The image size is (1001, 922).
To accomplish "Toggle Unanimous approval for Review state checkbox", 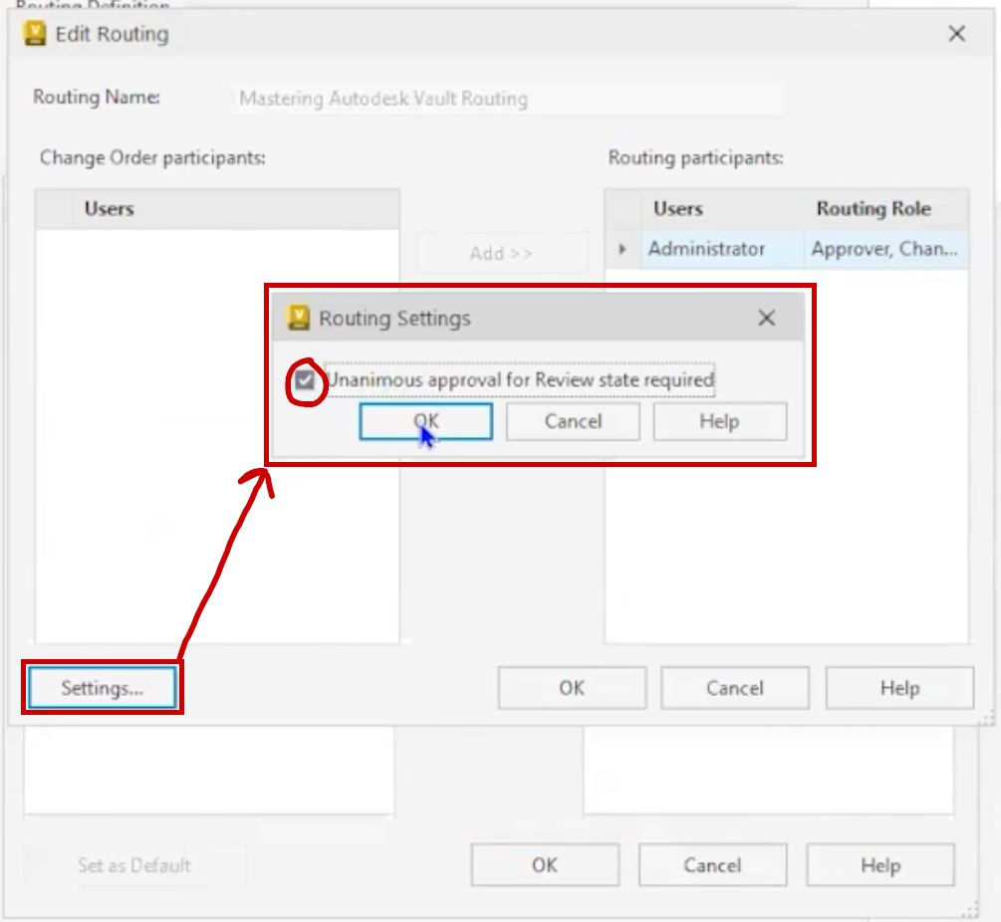I will (x=305, y=380).
